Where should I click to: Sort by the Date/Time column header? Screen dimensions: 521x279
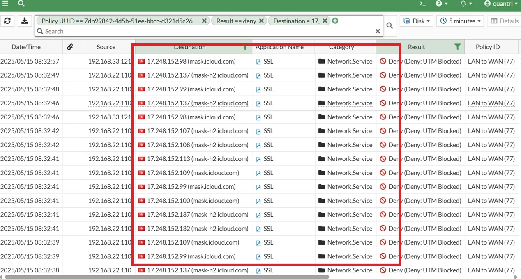tap(26, 47)
